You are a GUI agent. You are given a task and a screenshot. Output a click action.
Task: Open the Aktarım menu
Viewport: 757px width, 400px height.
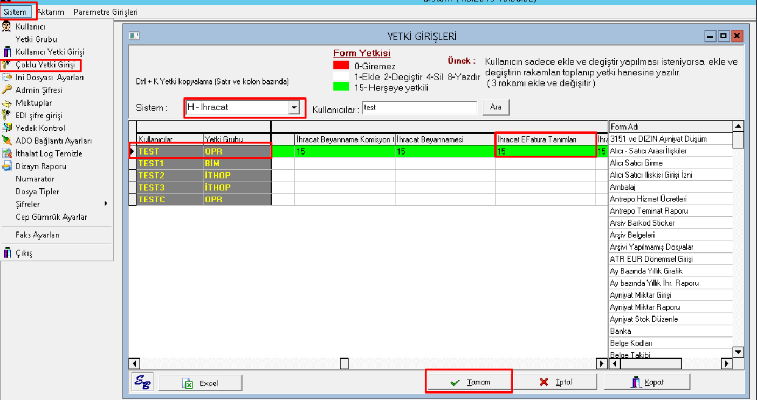[x=51, y=11]
